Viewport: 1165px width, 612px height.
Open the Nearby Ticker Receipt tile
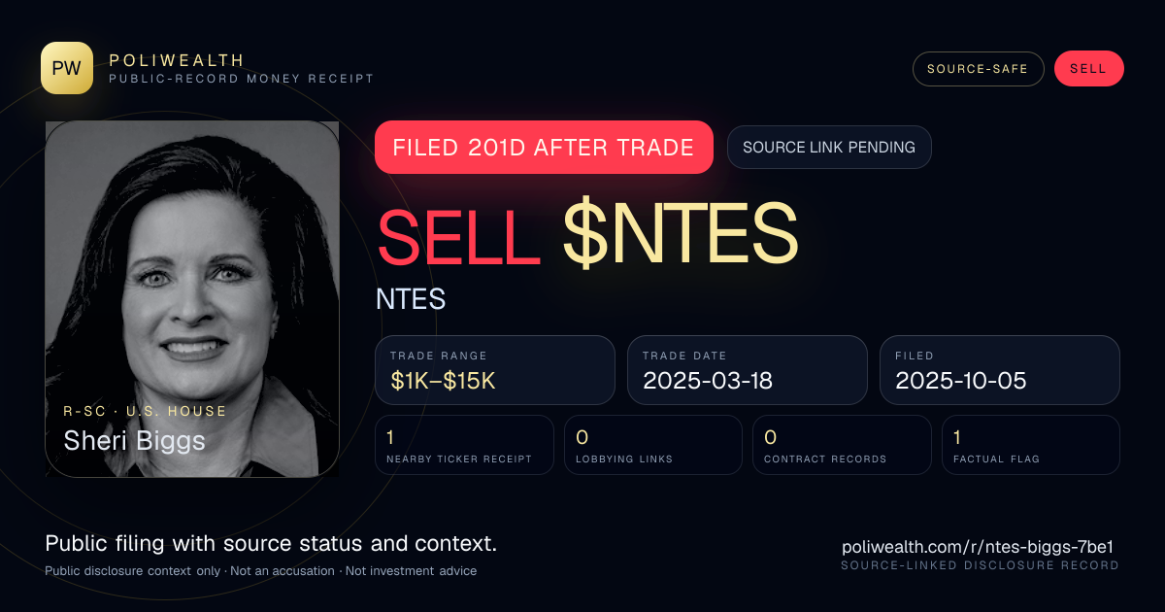464,445
